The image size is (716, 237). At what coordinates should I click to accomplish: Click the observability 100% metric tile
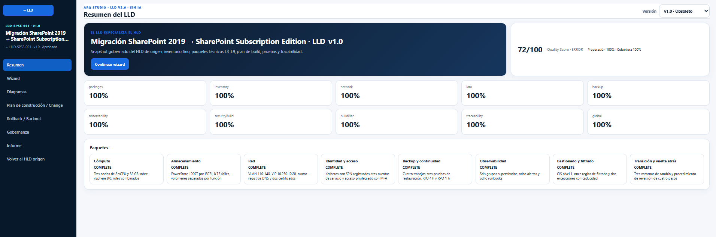point(145,122)
